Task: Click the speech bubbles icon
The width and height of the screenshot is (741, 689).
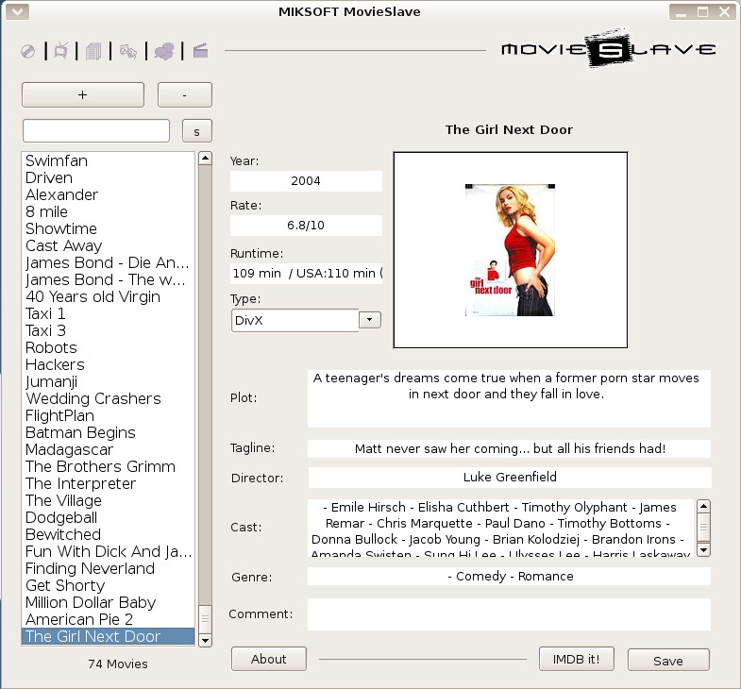Action: [164, 51]
